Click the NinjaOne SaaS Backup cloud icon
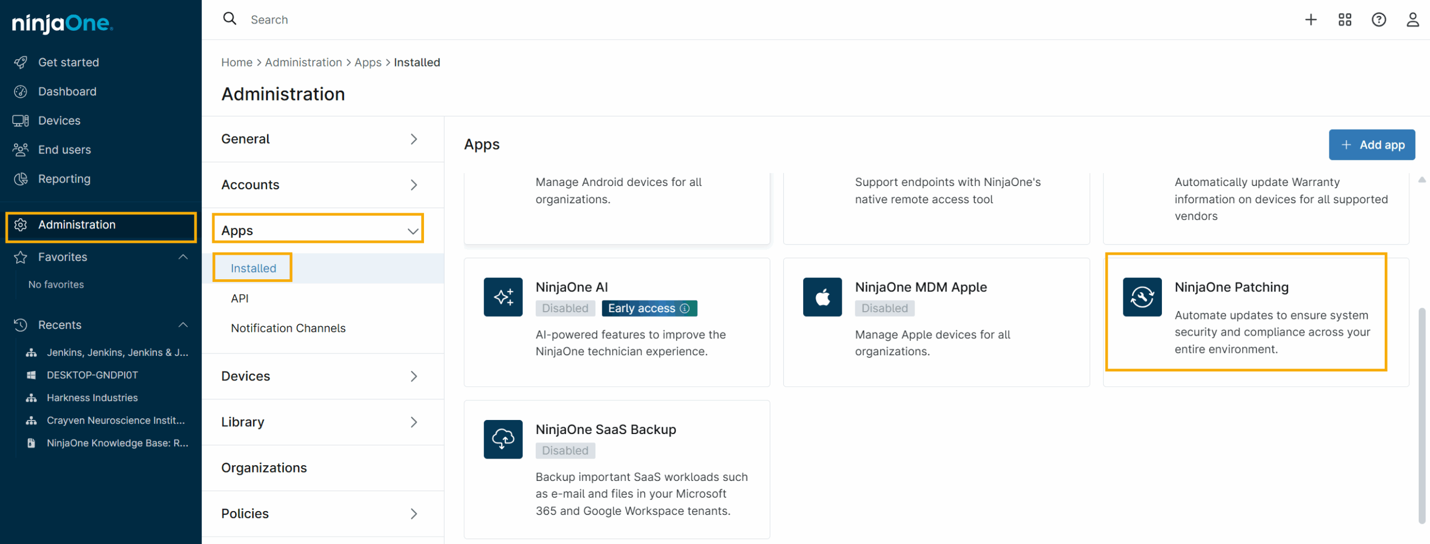 click(x=503, y=440)
